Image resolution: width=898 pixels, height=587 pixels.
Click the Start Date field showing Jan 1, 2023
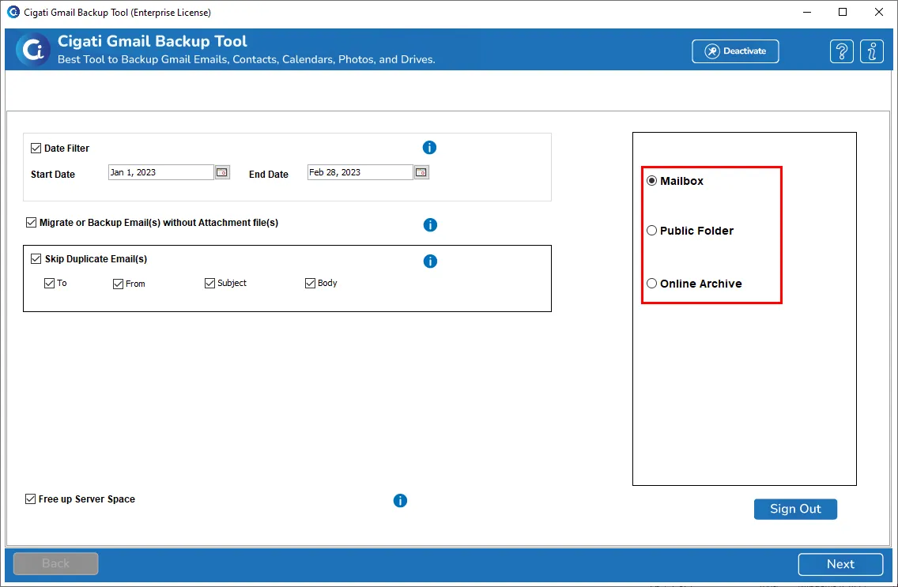click(x=161, y=172)
